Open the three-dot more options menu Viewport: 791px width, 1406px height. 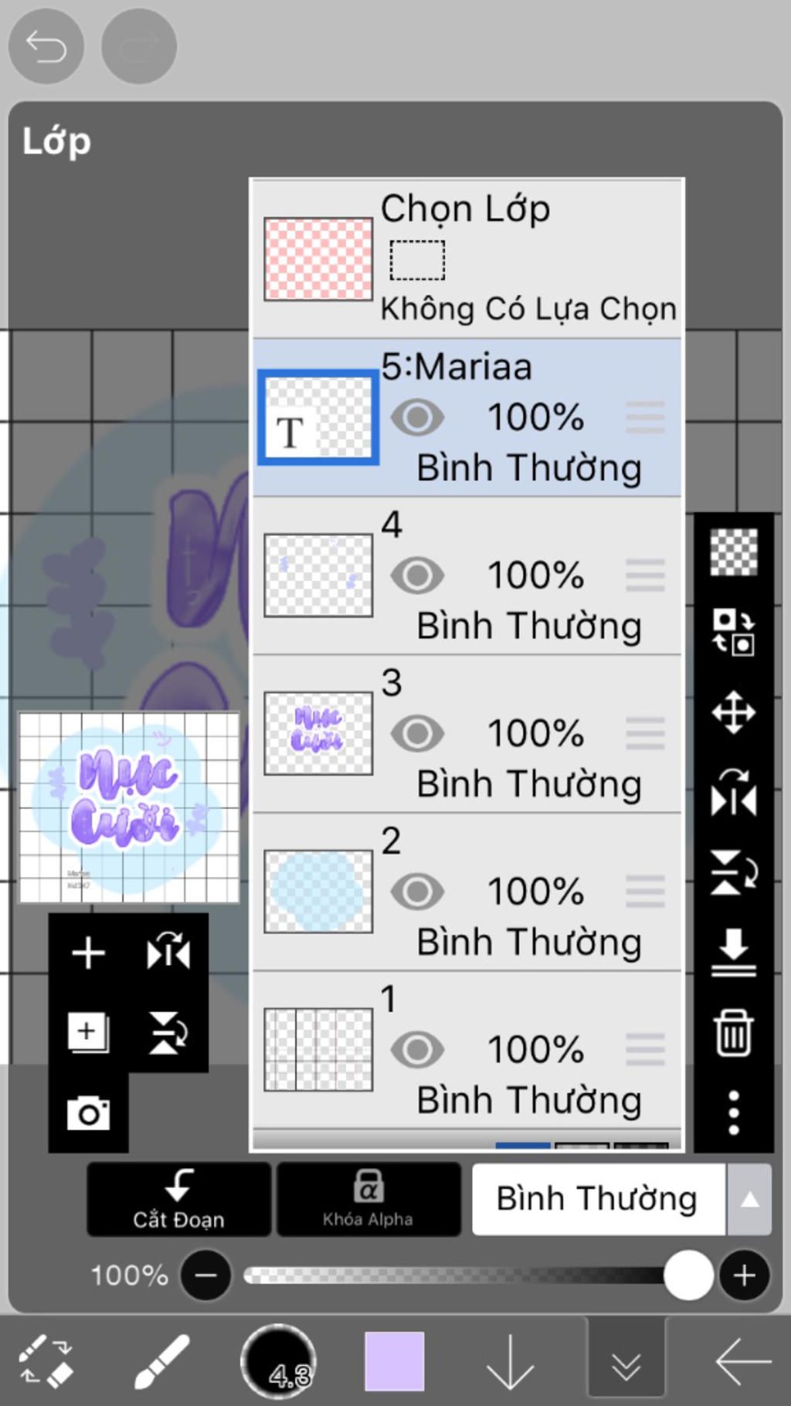[x=733, y=1112]
